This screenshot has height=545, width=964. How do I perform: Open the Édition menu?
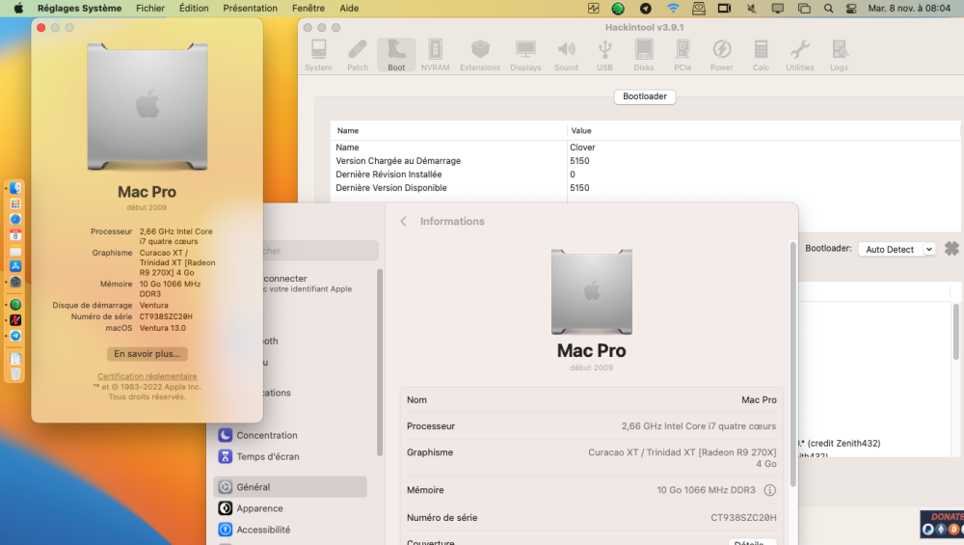(x=195, y=8)
